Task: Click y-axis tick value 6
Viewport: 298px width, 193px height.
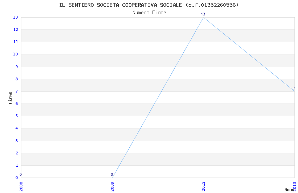Action: (x=17, y=104)
